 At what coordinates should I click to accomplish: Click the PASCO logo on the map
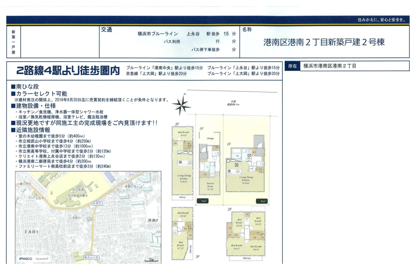pyautogui.click(x=26, y=259)
